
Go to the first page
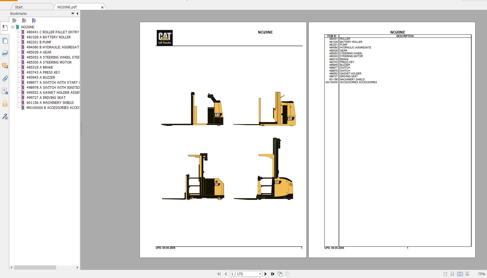219,274
